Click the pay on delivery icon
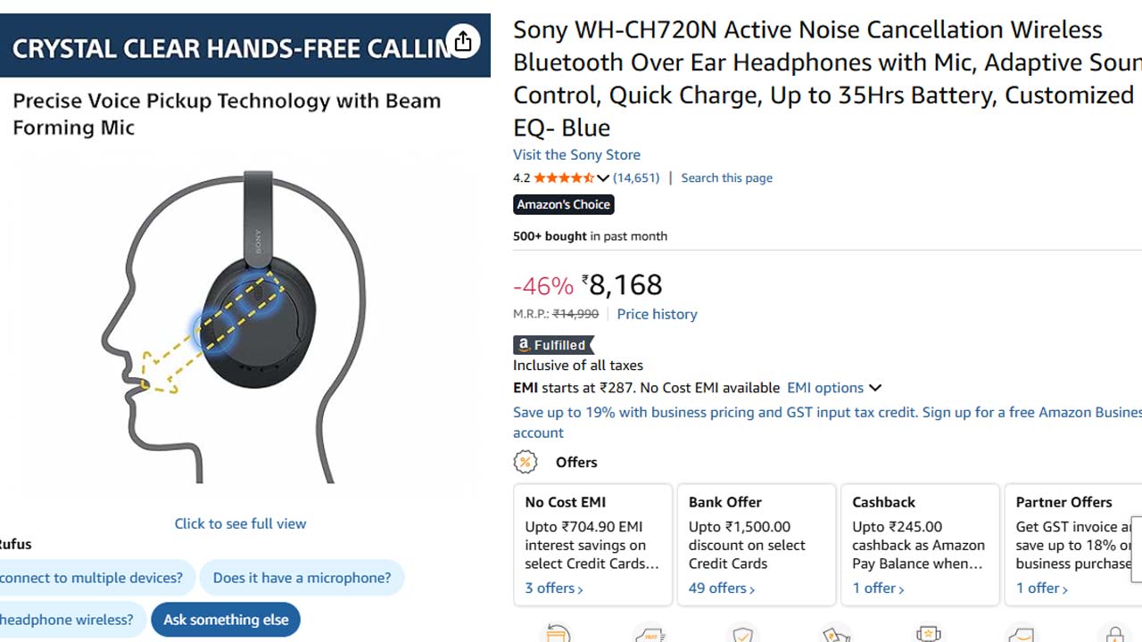The image size is (1142, 642). point(836,634)
